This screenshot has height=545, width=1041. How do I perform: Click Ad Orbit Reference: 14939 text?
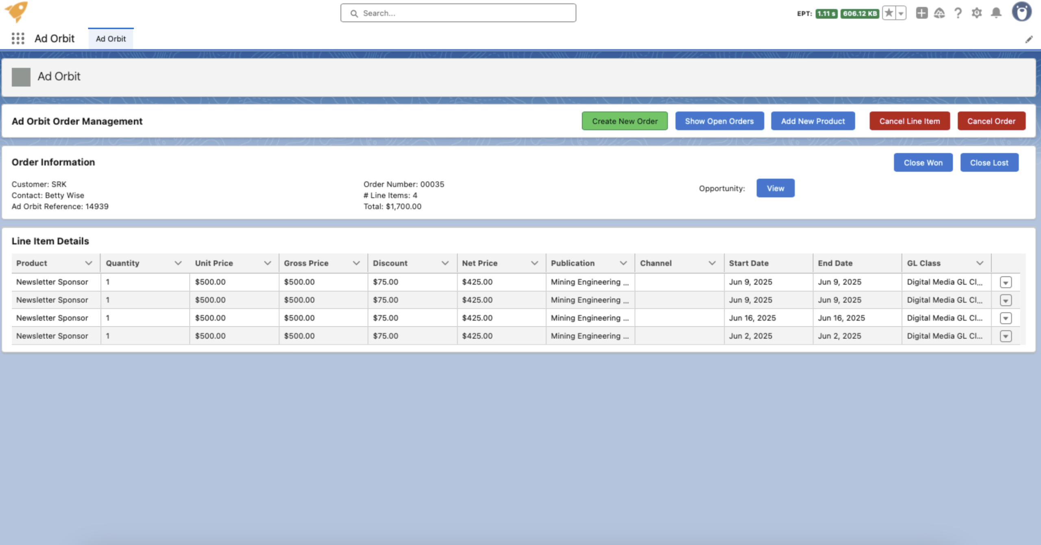point(60,206)
